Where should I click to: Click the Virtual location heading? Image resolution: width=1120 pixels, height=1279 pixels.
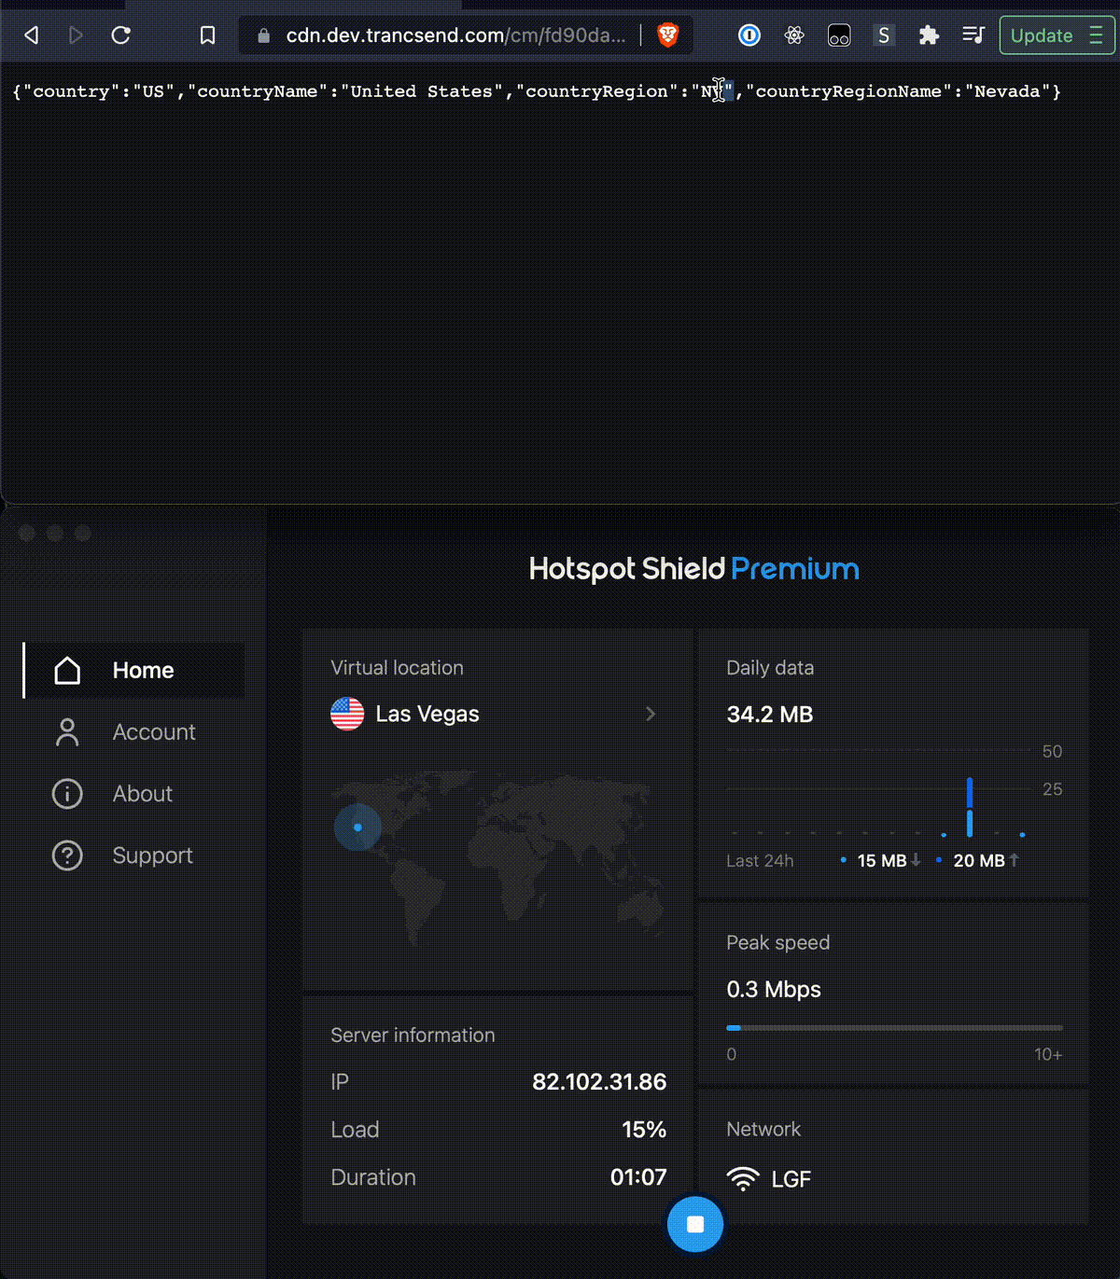(397, 668)
